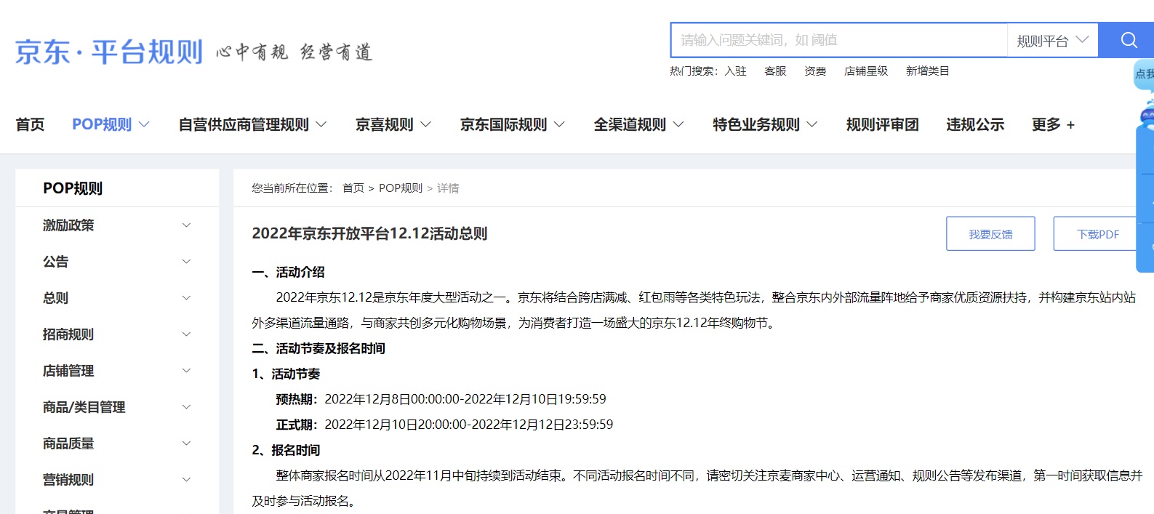The image size is (1154, 514).
Task: Expand 店铺管理 in the sidebar
Action: click(117, 371)
